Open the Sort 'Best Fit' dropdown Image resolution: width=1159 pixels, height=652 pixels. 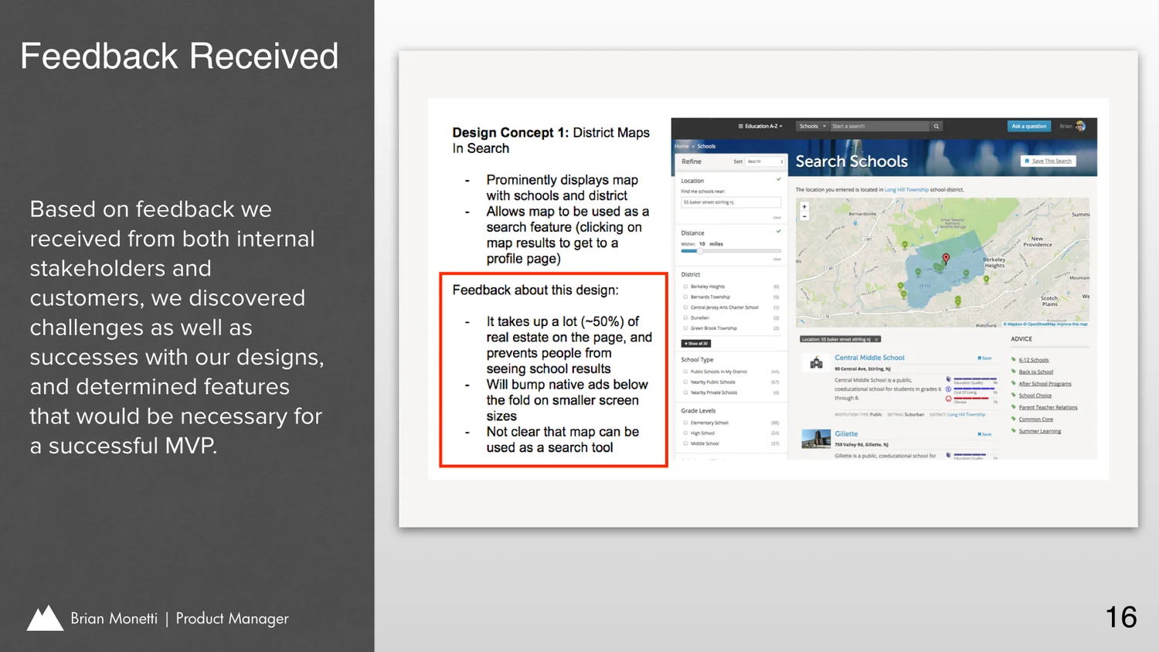coord(765,161)
